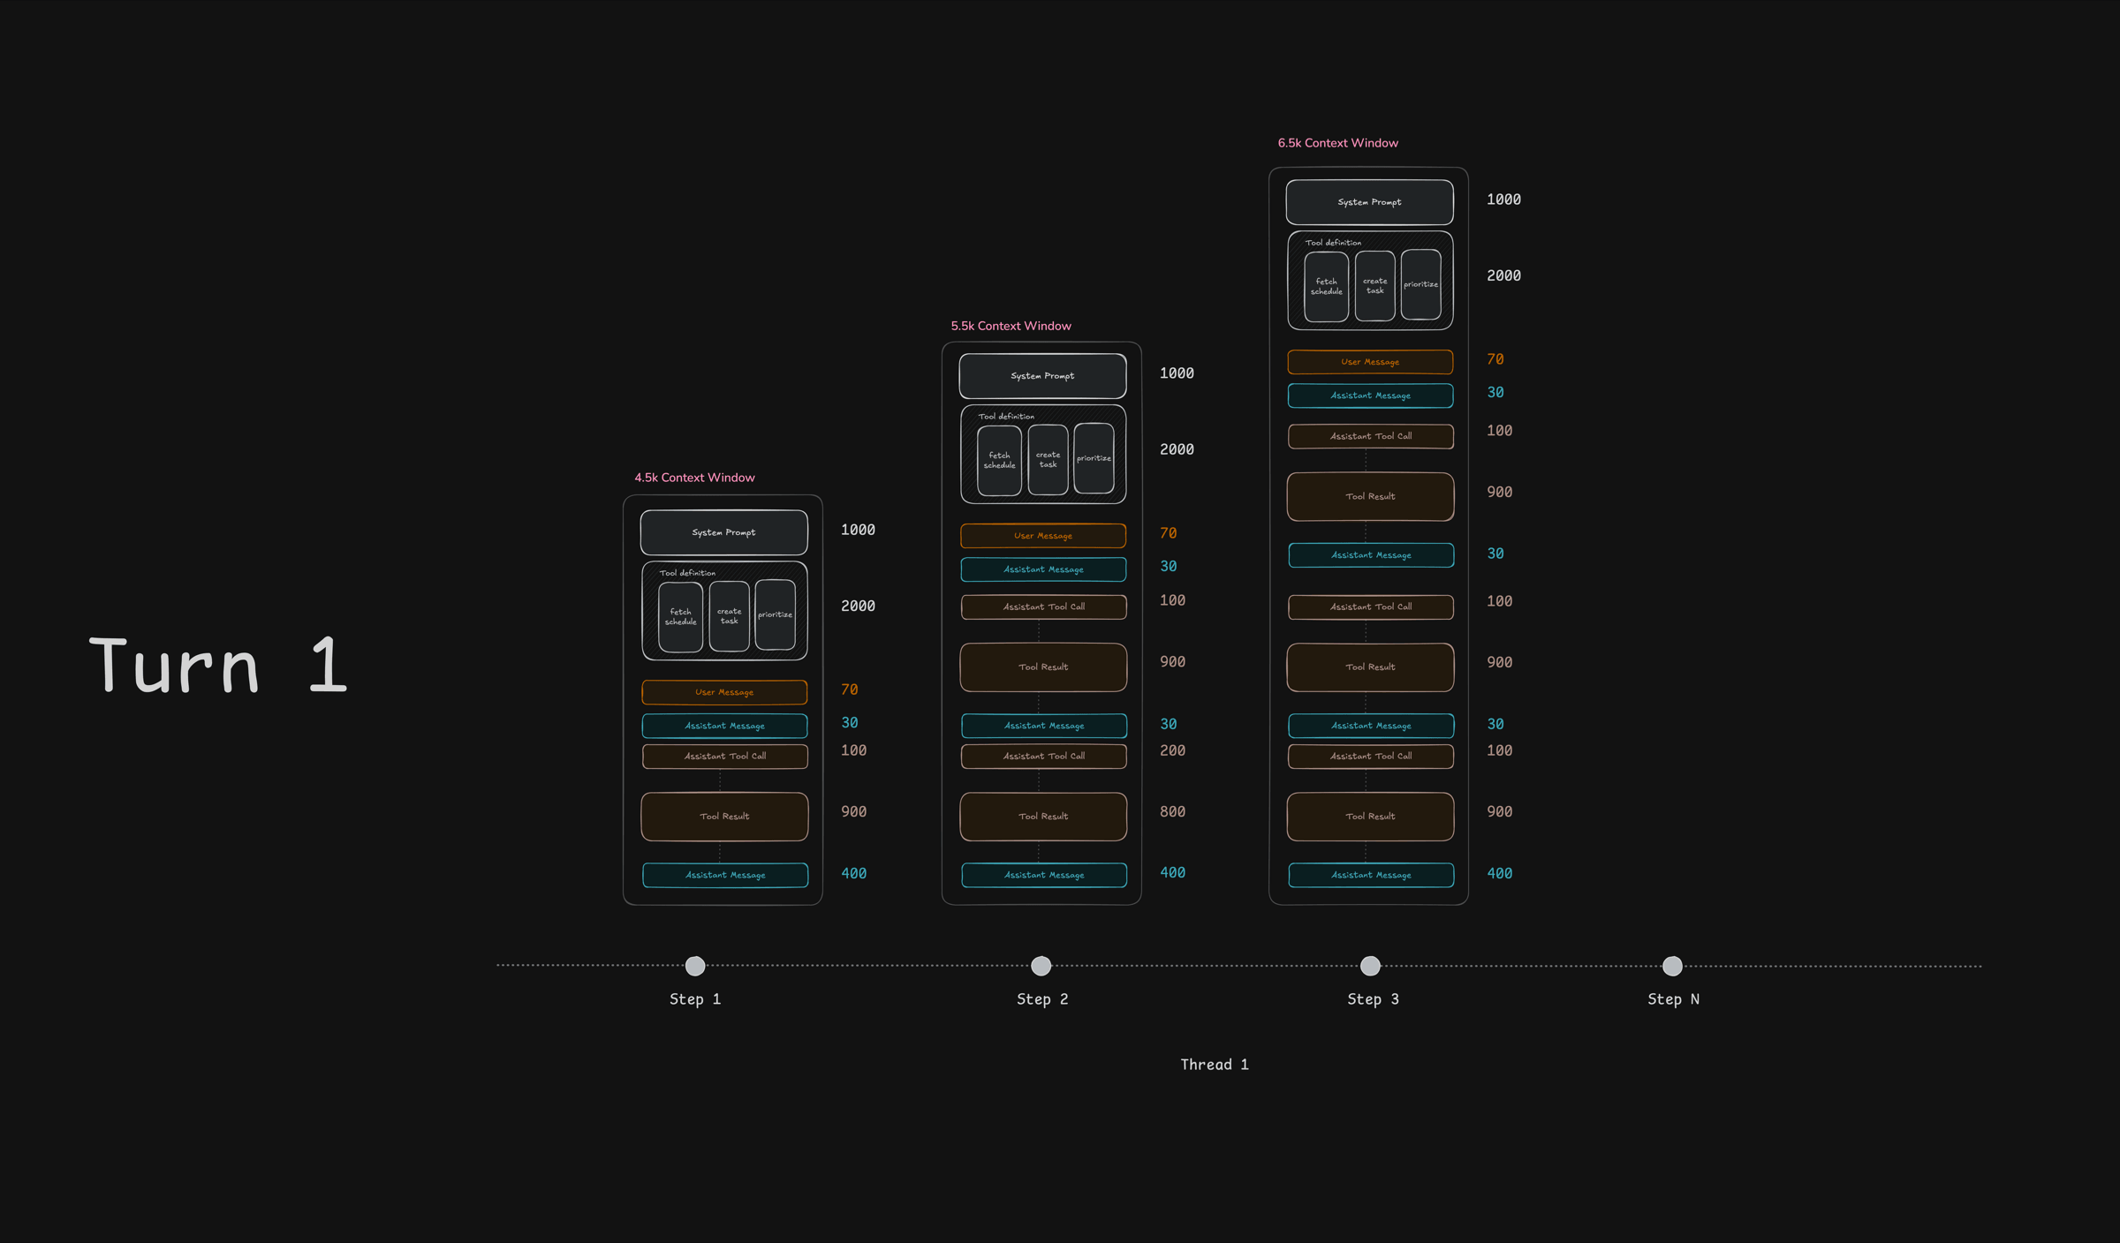The height and width of the screenshot is (1243, 2120).
Task: Select System Prompt box in 6.5k window
Action: tap(1369, 202)
